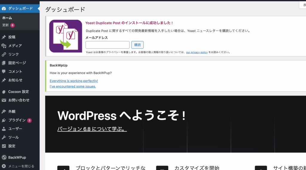Image resolution: width=306 pixels, height=170 pixels.
Task: Go to the メディア menu
Action: (20, 46)
